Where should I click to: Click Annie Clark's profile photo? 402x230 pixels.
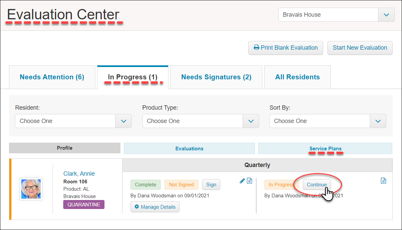pyautogui.click(x=31, y=189)
